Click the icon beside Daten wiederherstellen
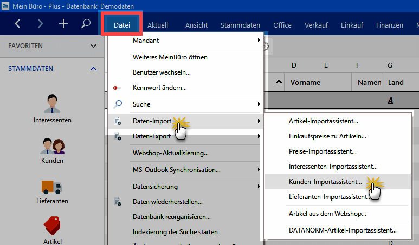This screenshot has width=419, height=245. [x=118, y=202]
